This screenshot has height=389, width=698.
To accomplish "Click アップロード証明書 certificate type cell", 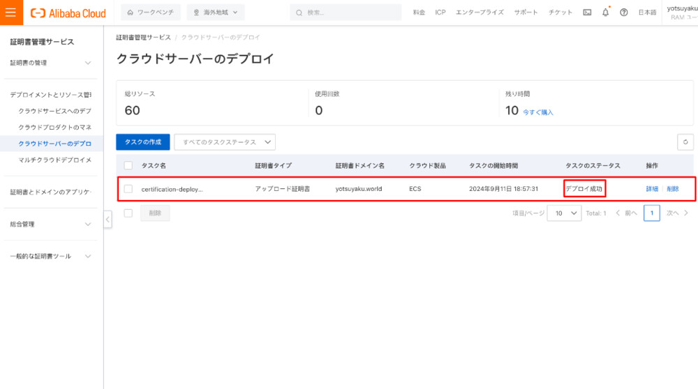I will point(282,189).
